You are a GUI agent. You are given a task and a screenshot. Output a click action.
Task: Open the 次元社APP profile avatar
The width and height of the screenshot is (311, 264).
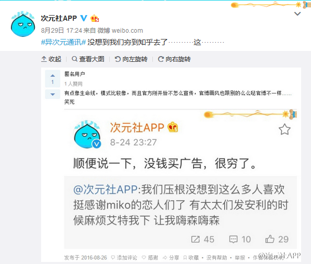[x=23, y=24]
